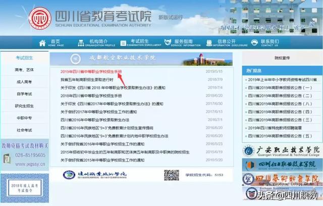Open 四川省2019年高职单招报名公告（三）
The height and width of the screenshot is (206, 323).
[x=280, y=120]
